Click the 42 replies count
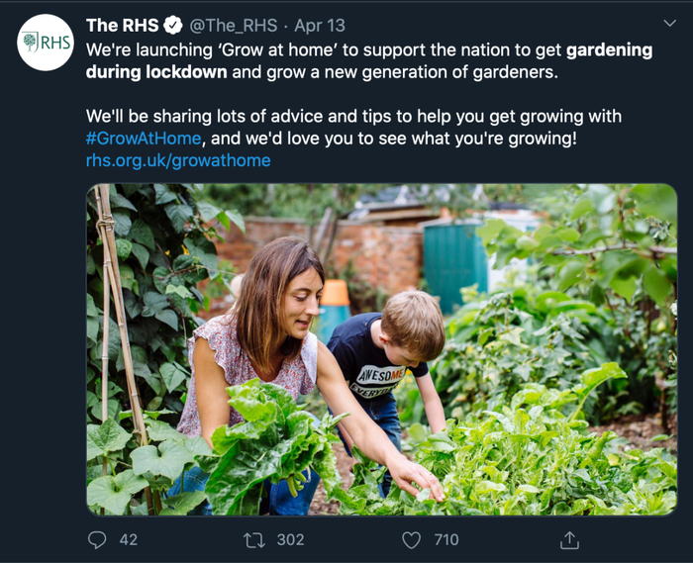The image size is (693, 563). click(x=129, y=539)
